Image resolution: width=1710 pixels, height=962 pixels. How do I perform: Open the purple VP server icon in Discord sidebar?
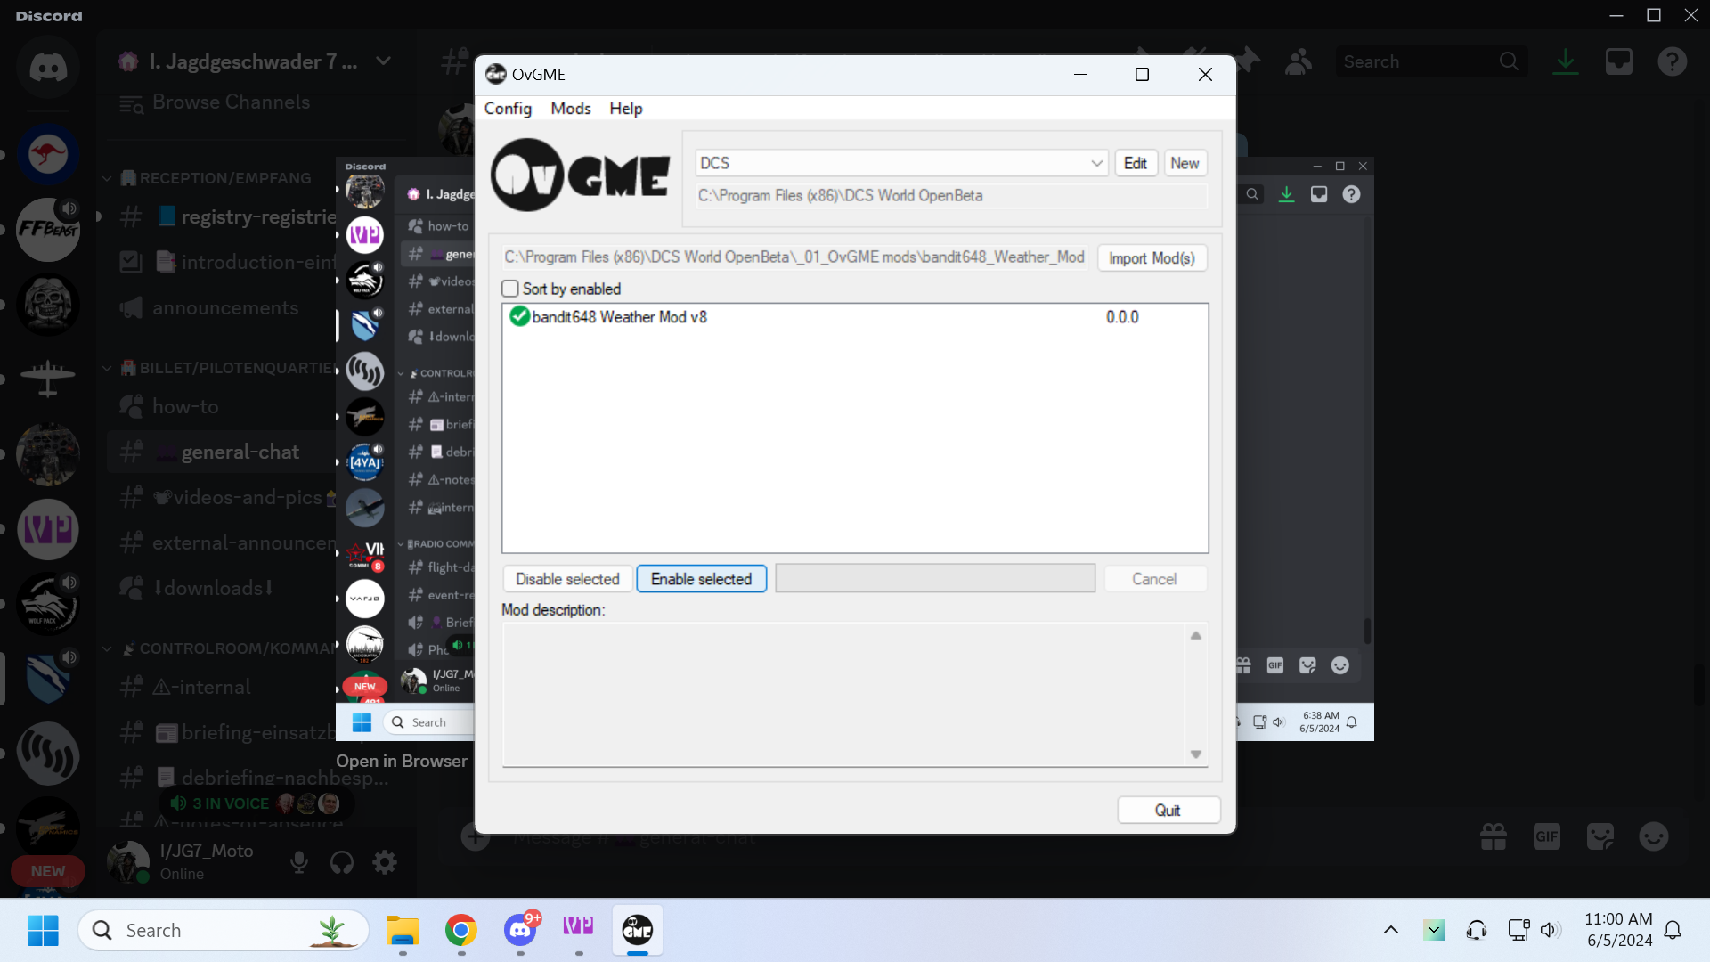[48, 529]
